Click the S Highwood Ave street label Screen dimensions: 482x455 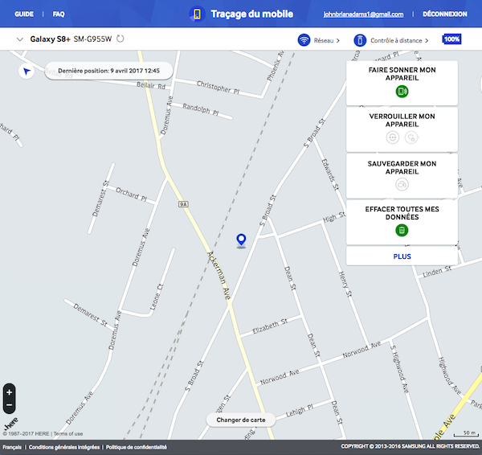coord(399,369)
